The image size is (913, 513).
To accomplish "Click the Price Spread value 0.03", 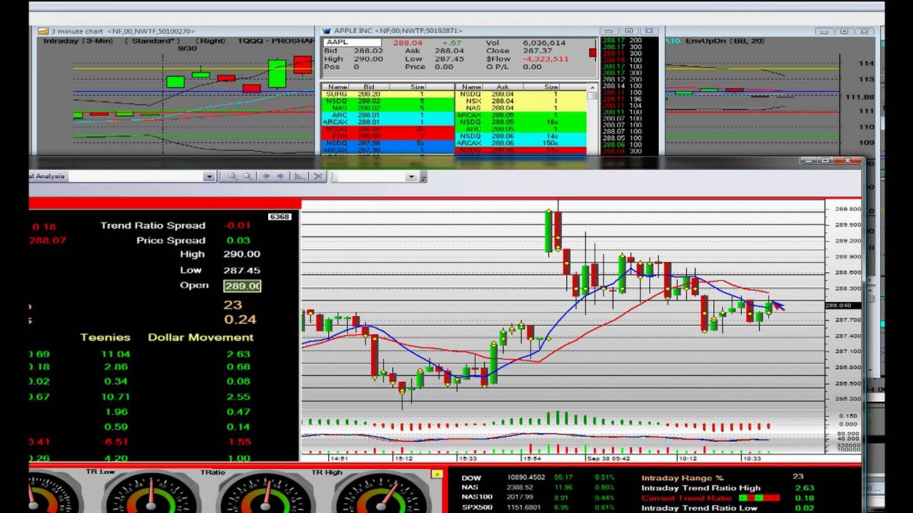I will pos(238,241).
